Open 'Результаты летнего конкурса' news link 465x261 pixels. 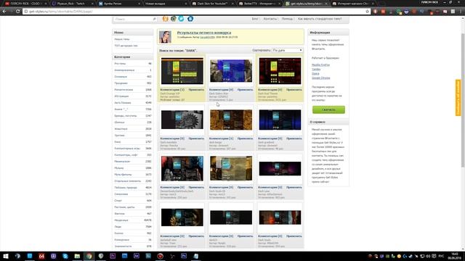tap(204, 33)
